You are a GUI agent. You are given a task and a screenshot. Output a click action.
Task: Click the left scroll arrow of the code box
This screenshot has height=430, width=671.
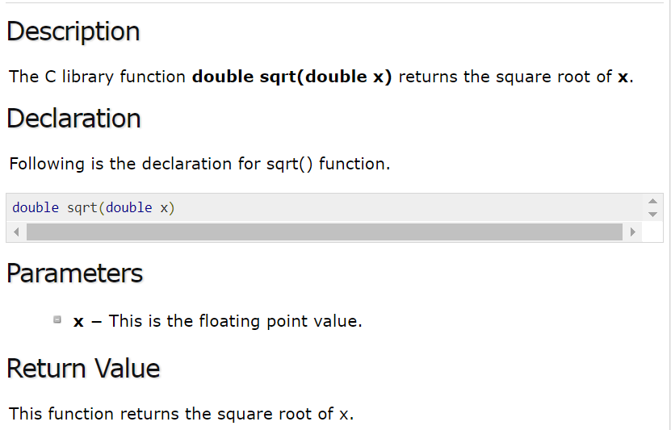click(x=15, y=232)
